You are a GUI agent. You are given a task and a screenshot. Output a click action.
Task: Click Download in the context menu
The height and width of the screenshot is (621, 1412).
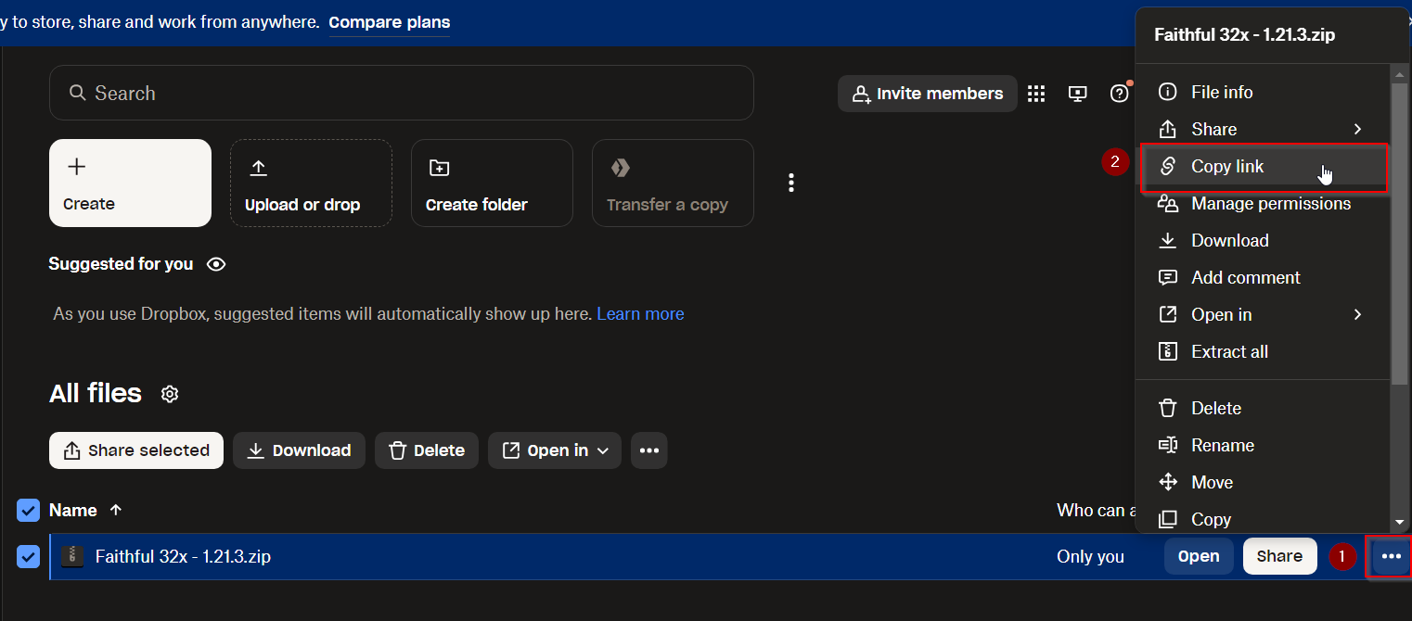pyautogui.click(x=1263, y=240)
